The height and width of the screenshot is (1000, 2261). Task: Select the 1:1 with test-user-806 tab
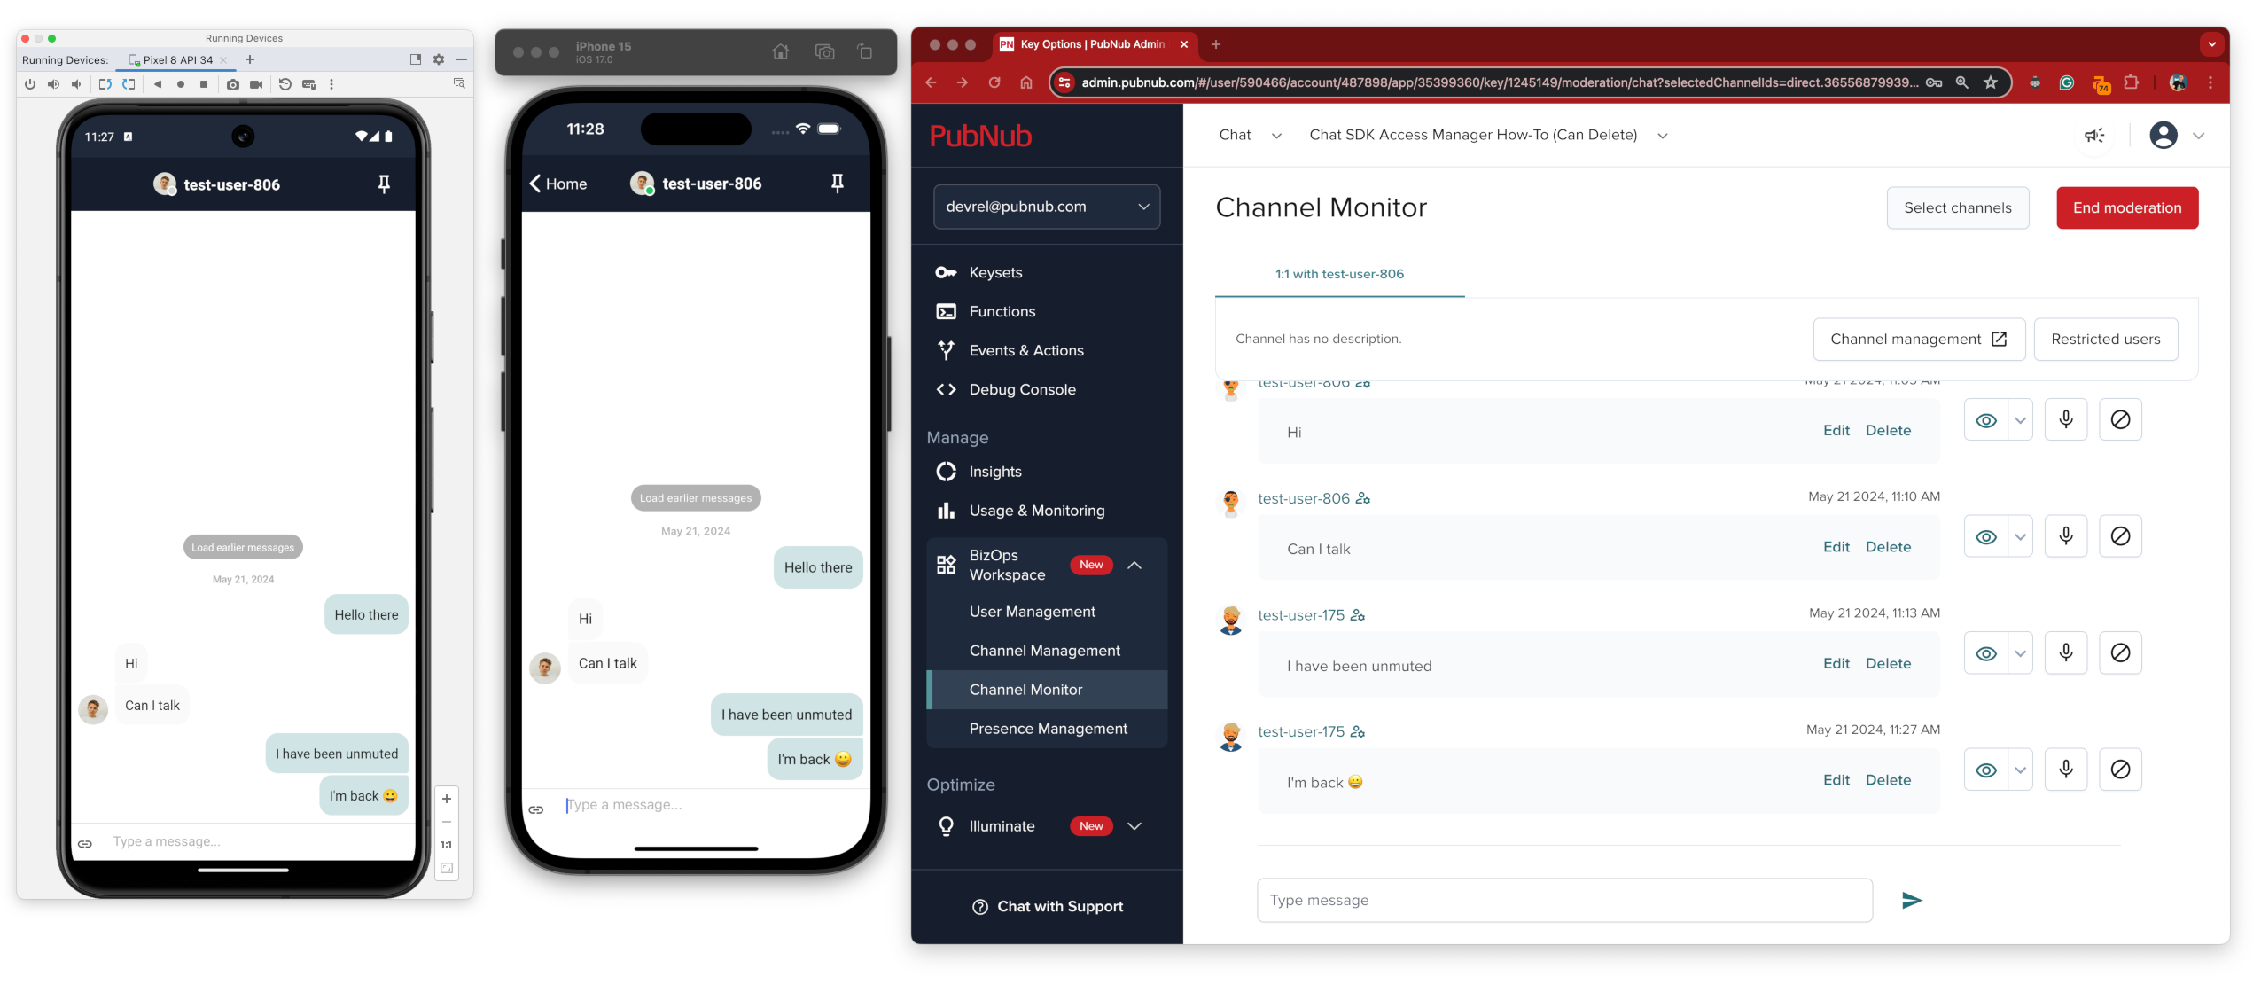[x=1338, y=273]
